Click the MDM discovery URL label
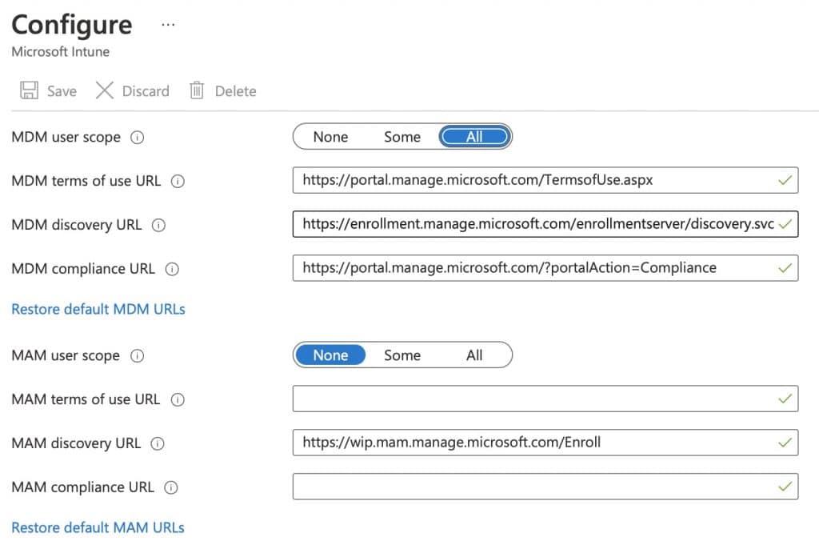The height and width of the screenshot is (545, 819). click(77, 225)
